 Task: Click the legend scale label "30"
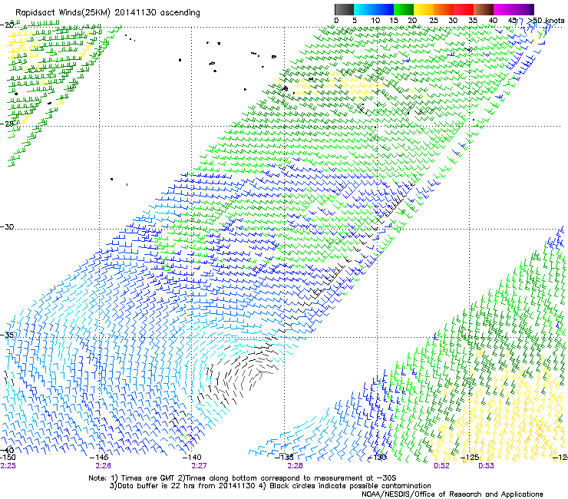pyautogui.click(x=453, y=21)
